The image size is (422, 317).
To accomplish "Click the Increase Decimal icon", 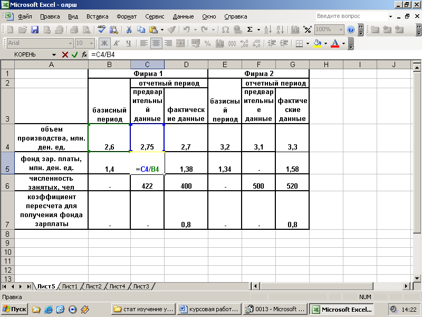I will point(244,43).
